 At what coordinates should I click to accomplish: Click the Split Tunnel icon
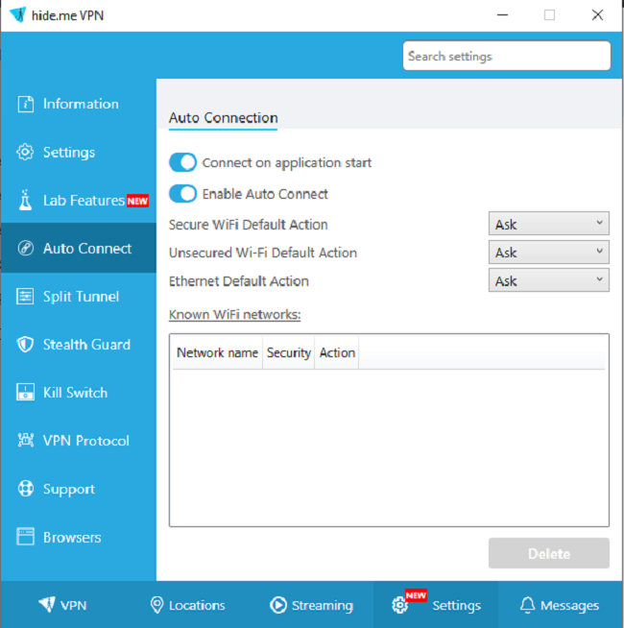tap(25, 297)
